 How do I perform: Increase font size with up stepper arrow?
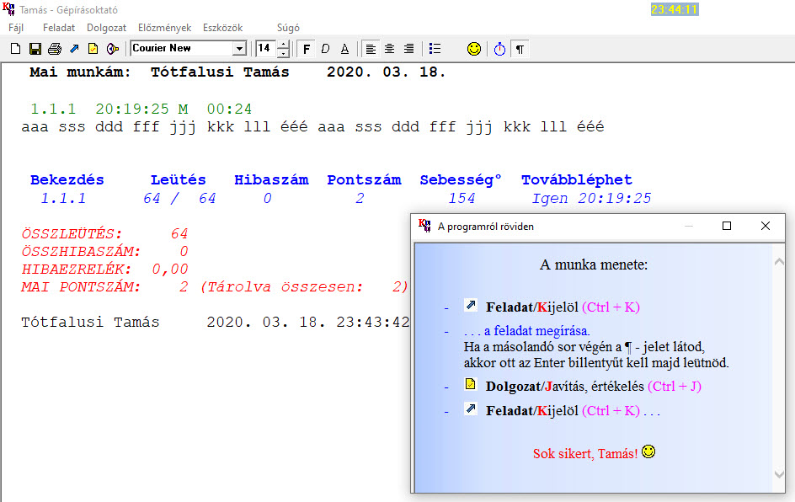[x=284, y=45]
